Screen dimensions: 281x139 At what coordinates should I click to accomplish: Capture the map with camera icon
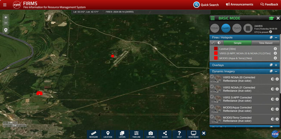coord(151,135)
